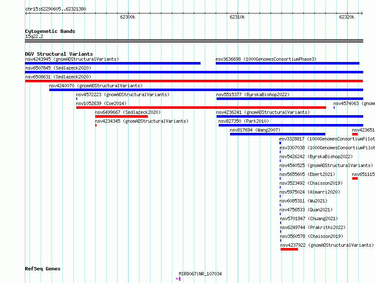The width and height of the screenshot is (375, 283).
Task: Click the DGV Structural Variants track title
Action: click(x=59, y=54)
